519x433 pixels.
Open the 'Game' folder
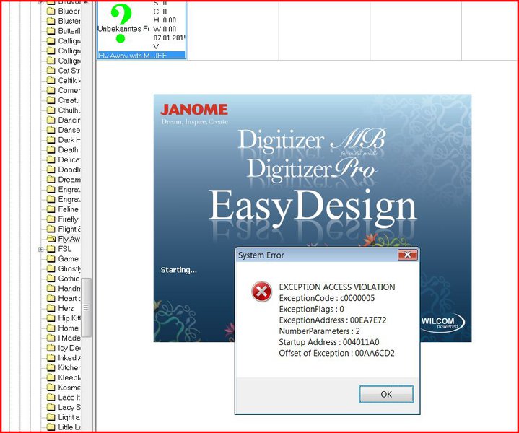point(68,259)
